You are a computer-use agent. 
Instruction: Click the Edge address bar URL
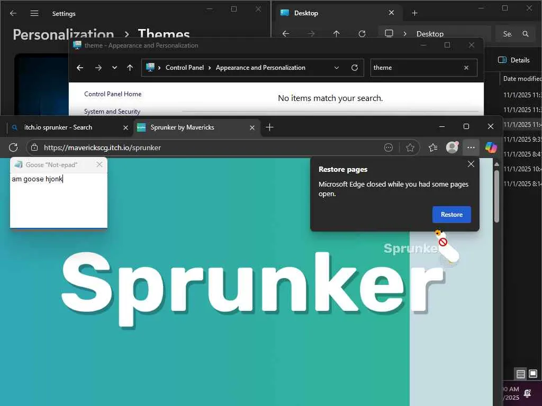click(102, 147)
